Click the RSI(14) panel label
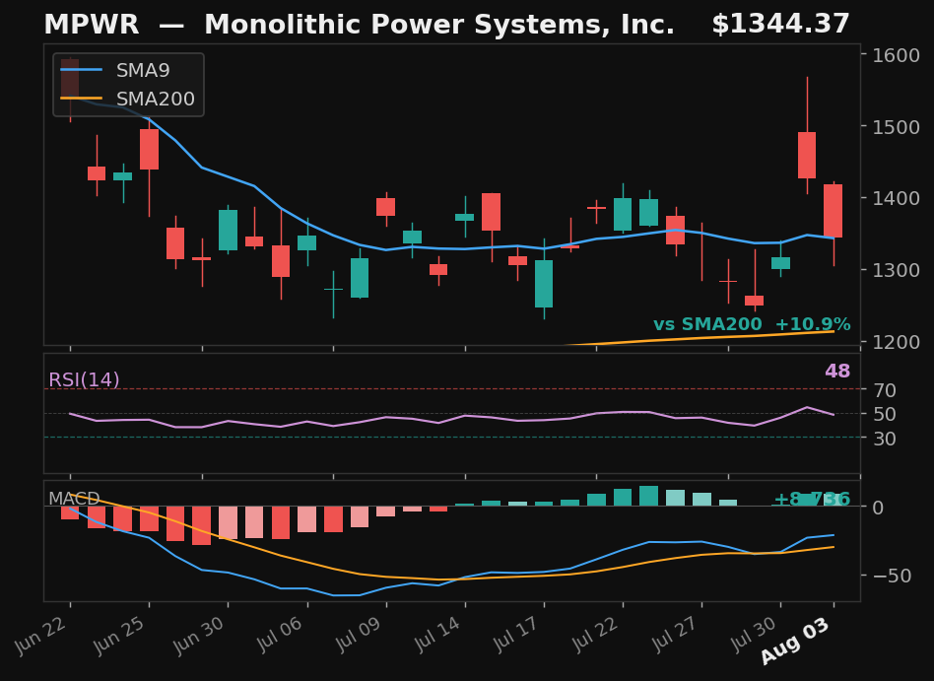Viewport: 934px width, 681px height. pyautogui.click(x=84, y=379)
